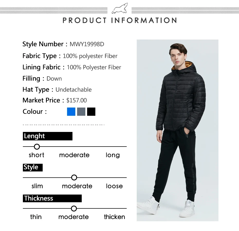Click the 'long' label under Lenght slider

coord(113,155)
